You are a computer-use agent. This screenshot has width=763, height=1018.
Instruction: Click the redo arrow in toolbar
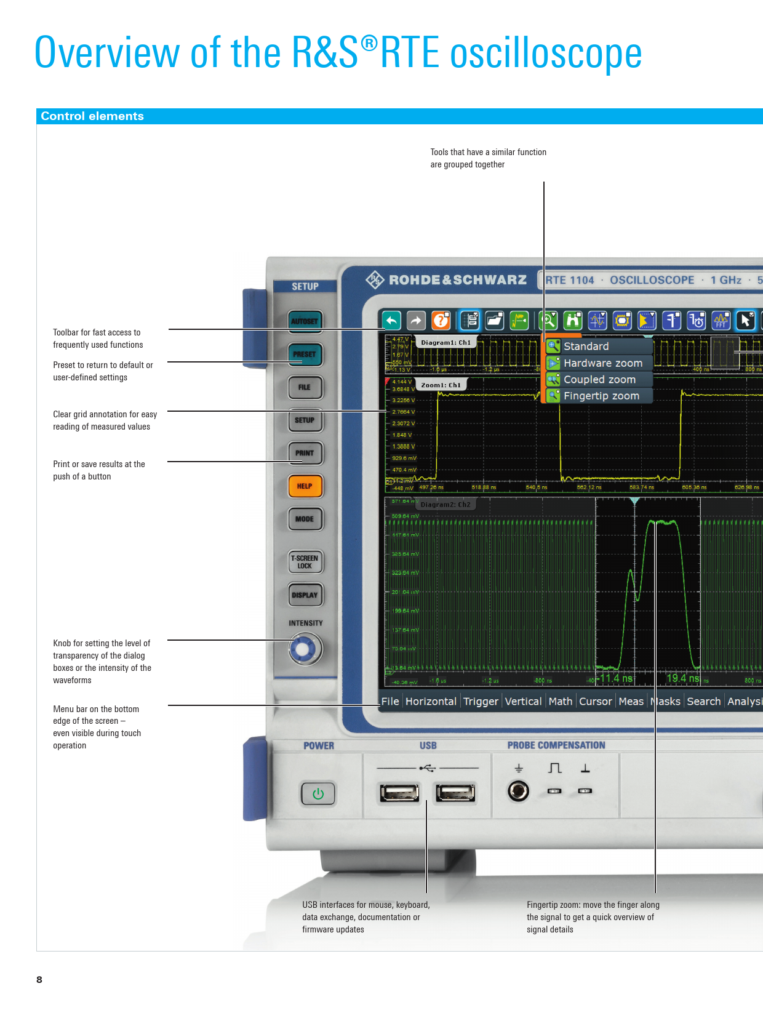tap(416, 320)
